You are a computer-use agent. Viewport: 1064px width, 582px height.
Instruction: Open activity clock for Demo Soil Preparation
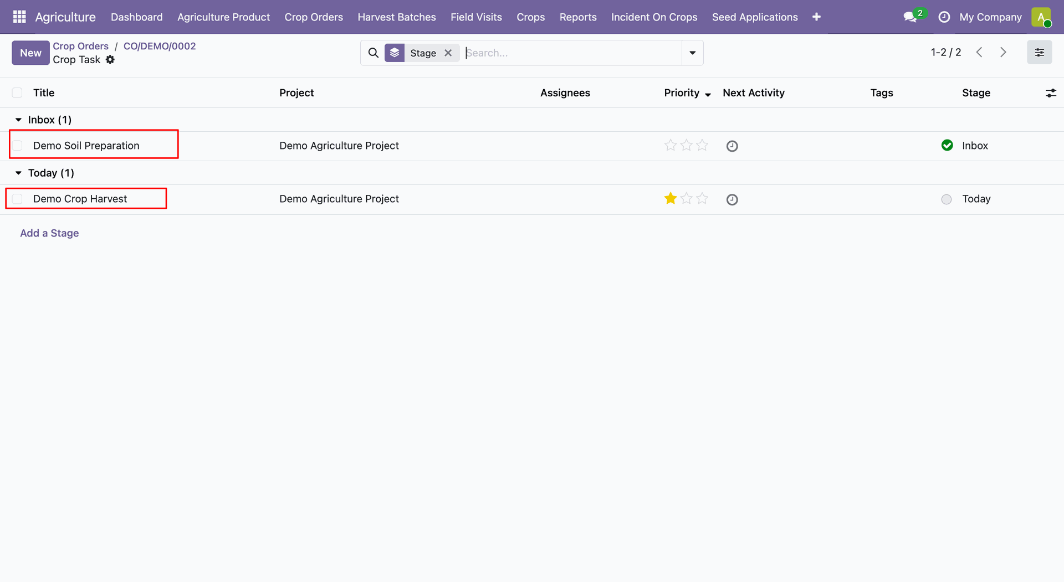732,146
